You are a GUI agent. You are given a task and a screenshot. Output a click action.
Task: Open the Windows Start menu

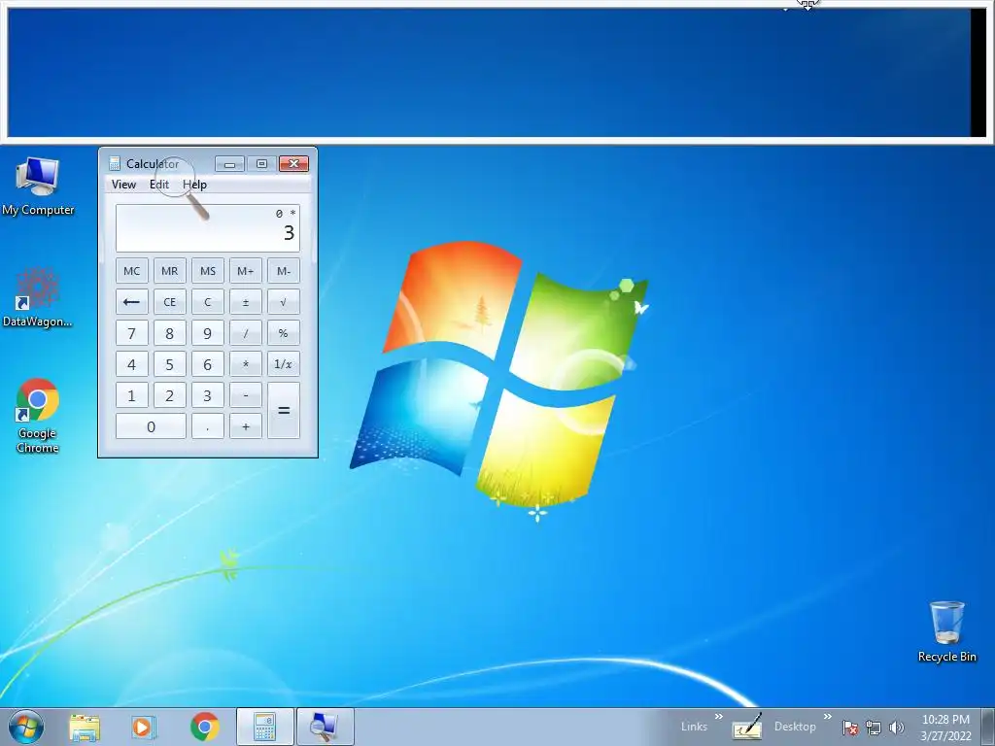(26, 727)
